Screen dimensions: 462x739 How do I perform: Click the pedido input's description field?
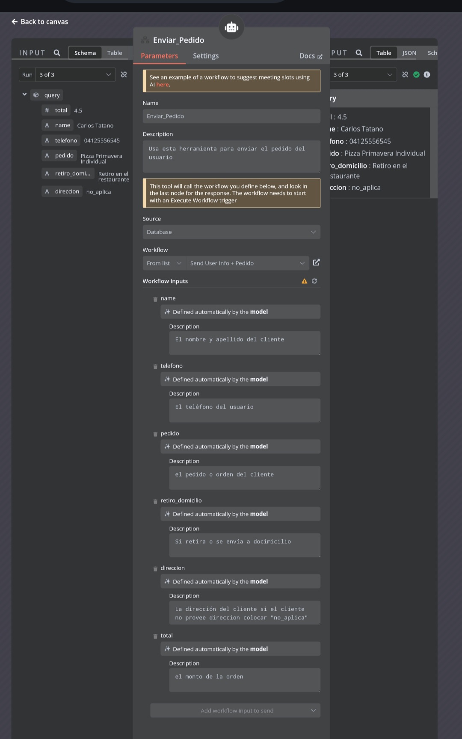coord(245,478)
